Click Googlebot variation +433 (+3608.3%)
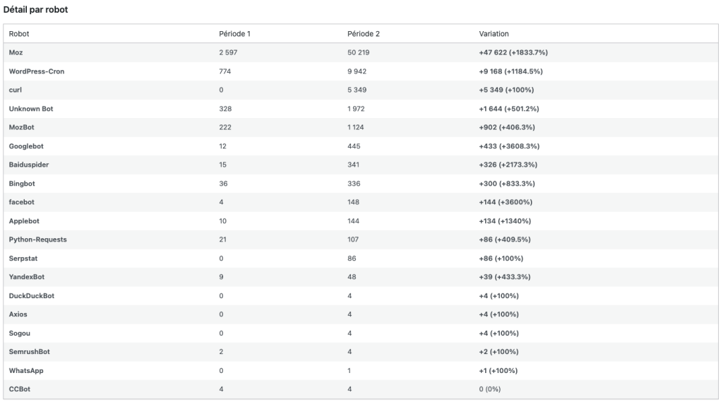 [x=509, y=146]
